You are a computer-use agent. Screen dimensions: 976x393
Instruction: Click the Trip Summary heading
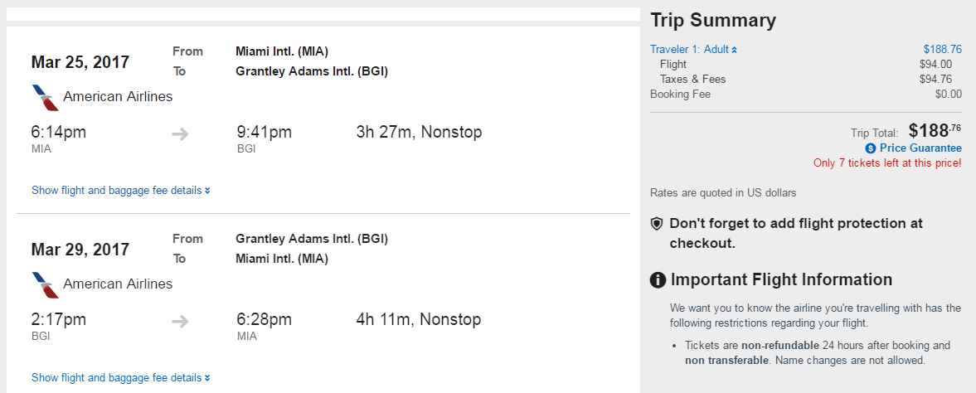713,21
